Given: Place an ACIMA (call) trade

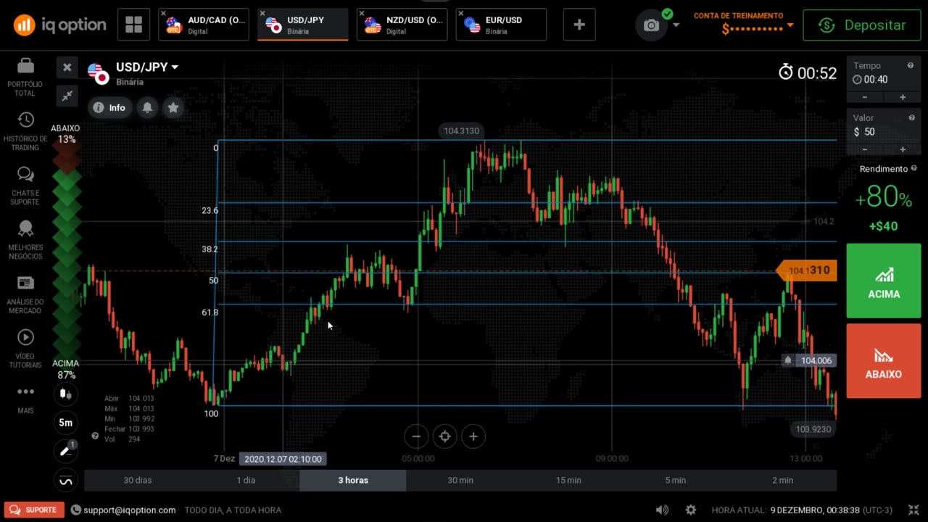Looking at the screenshot, I should [x=884, y=281].
